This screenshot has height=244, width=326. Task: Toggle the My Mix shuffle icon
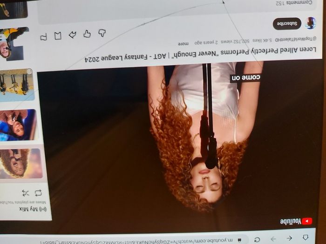pos(25,193)
